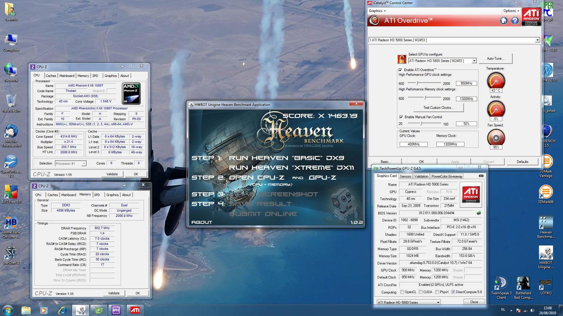The height and width of the screenshot is (316, 563).
Task: Open Mainboard tab in upper CPU-Z window
Action: (x=67, y=76)
